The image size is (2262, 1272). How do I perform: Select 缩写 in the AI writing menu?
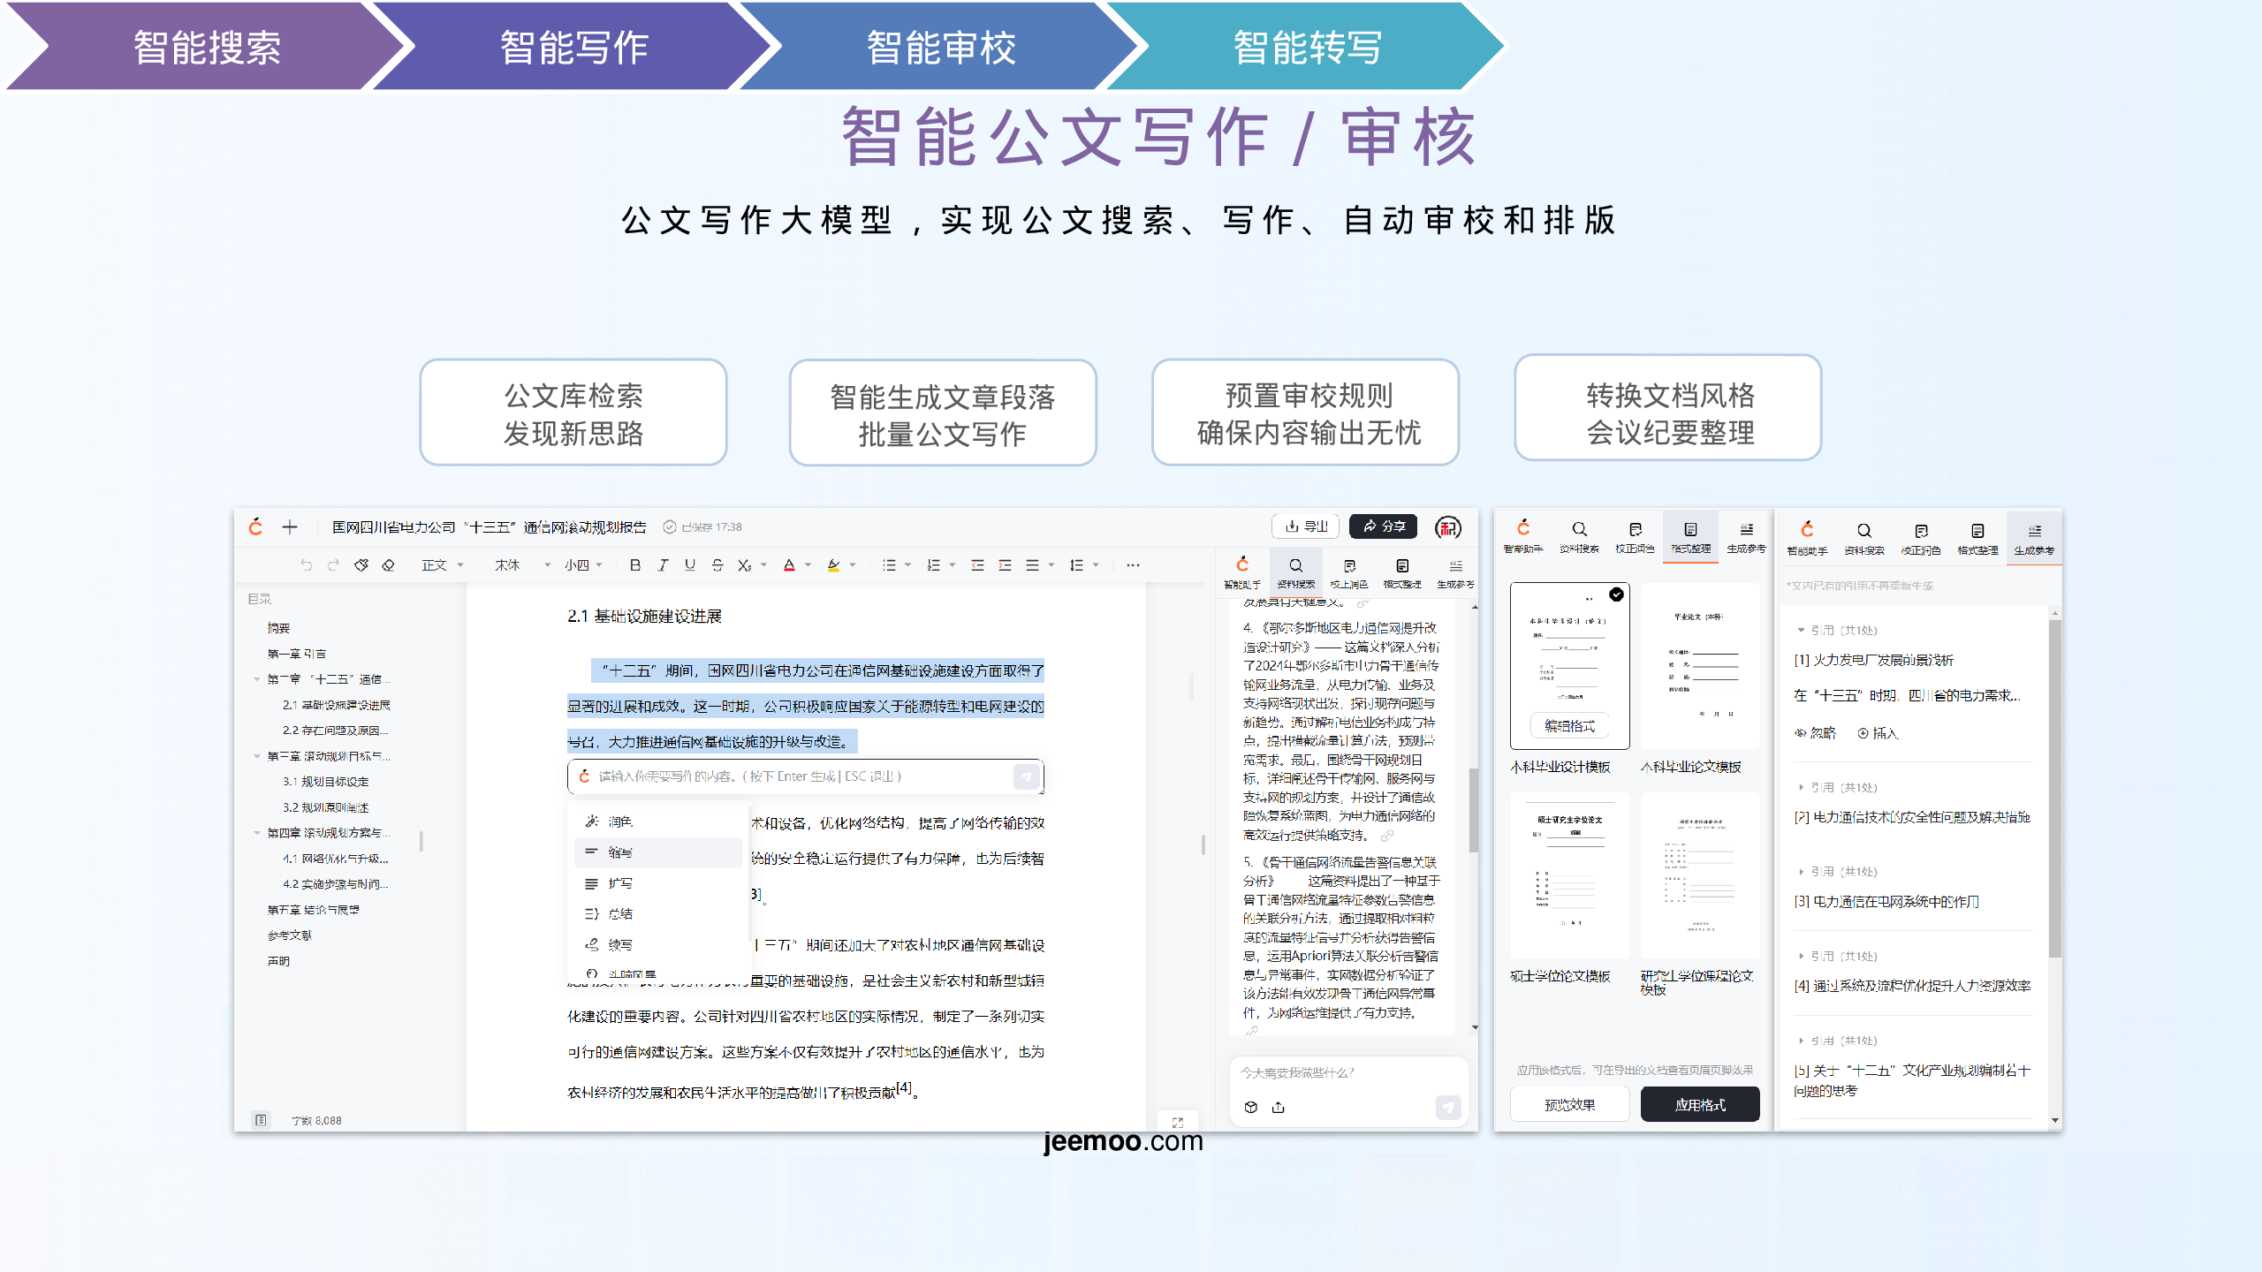point(620,852)
